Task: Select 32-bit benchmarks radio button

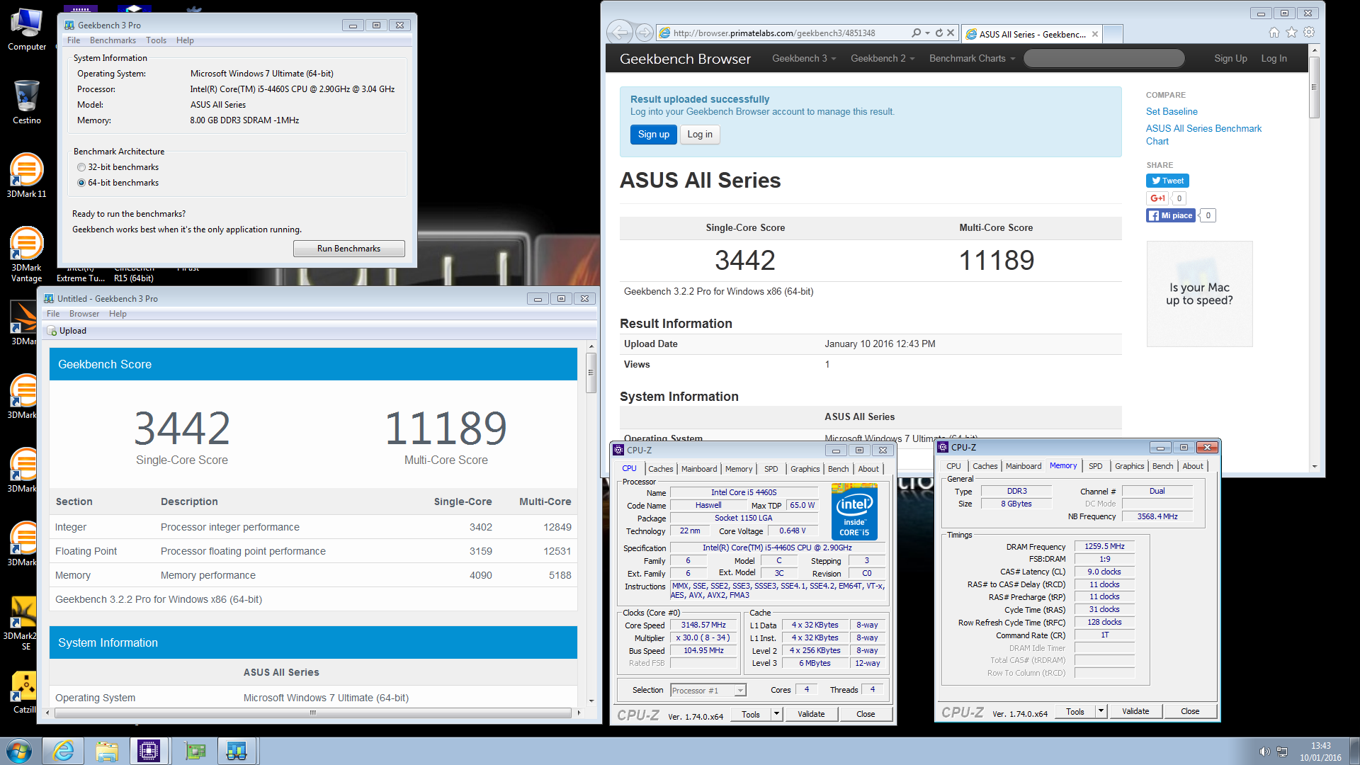Action: click(81, 167)
